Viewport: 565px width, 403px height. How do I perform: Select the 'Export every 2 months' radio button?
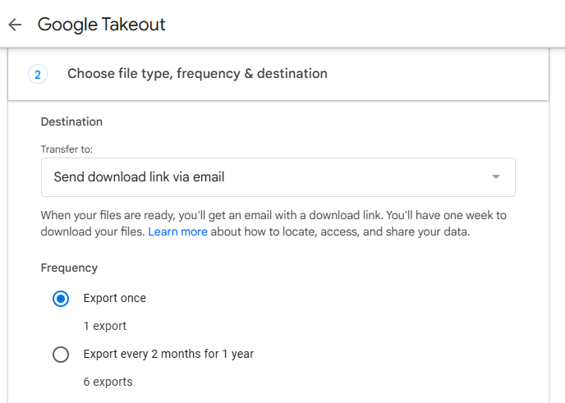tap(61, 355)
